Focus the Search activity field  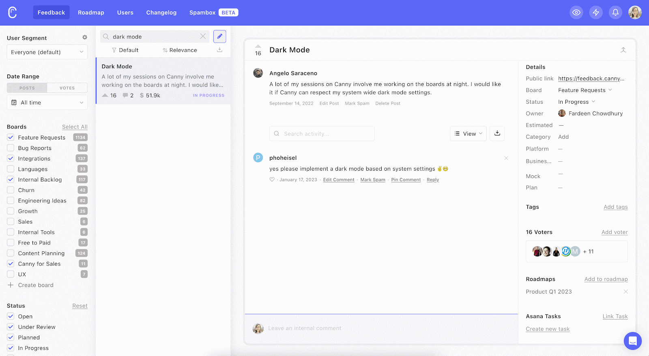(322, 133)
